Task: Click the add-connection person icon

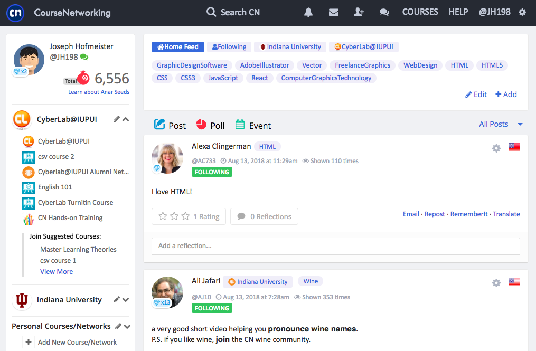Action: point(359,12)
